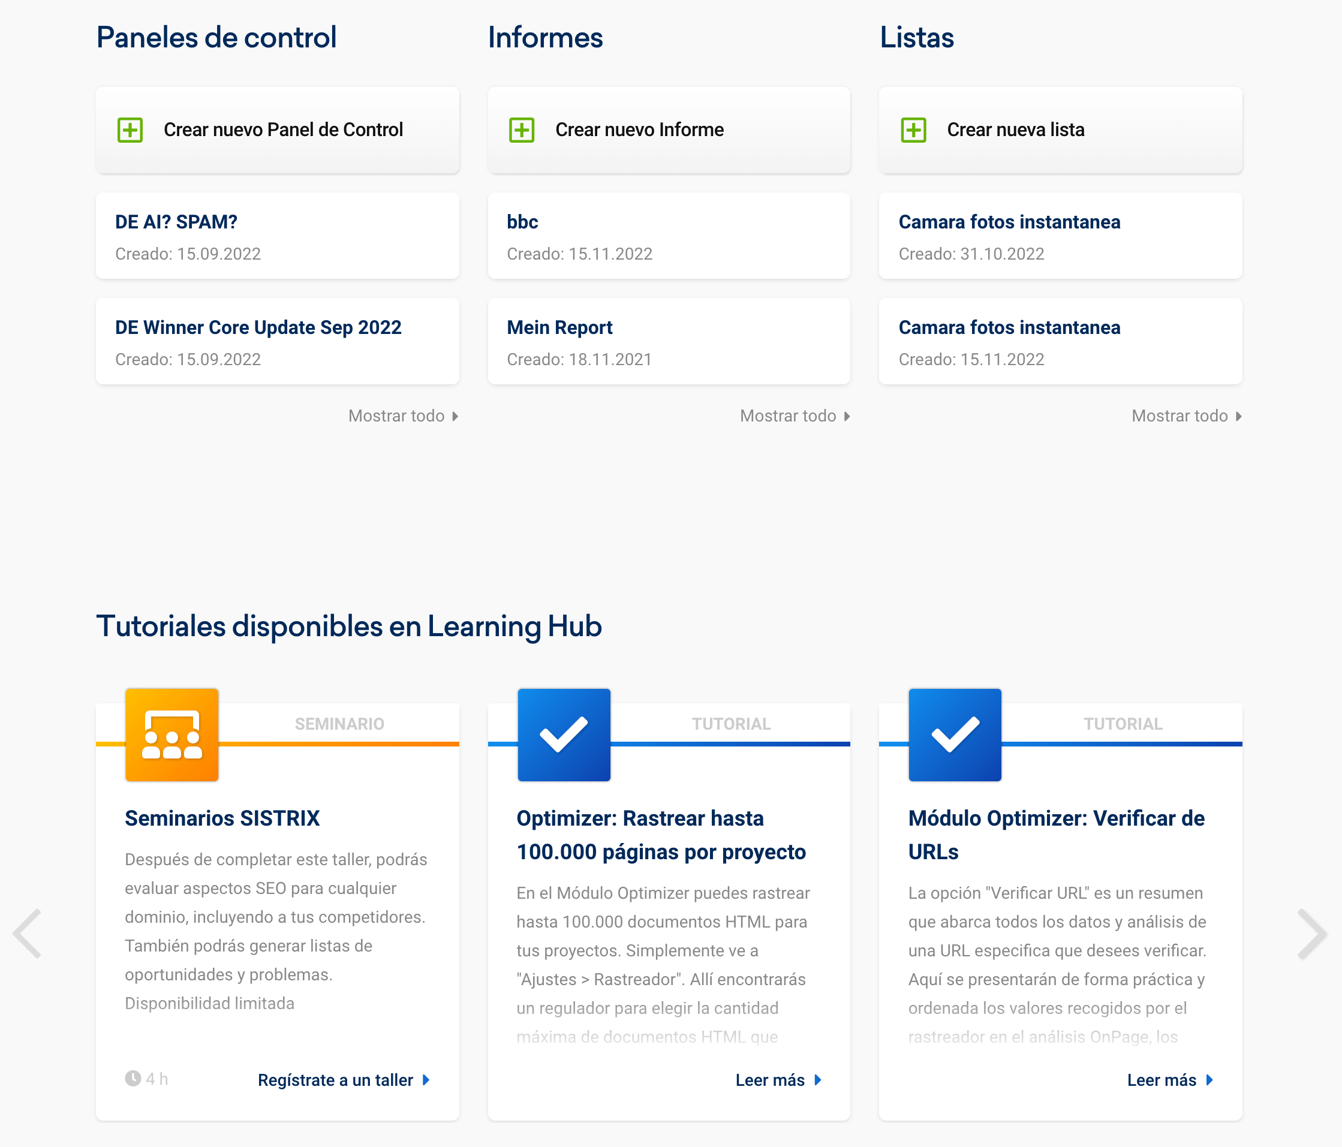Click the blue checkmark icon on Rastrear tutorial
Screen dimensions: 1342x1147
(x=564, y=734)
